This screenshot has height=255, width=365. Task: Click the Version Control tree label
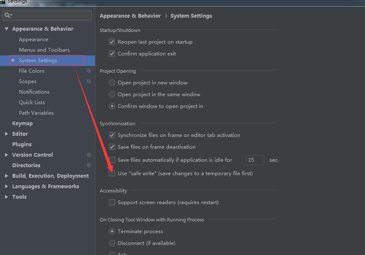32,155
